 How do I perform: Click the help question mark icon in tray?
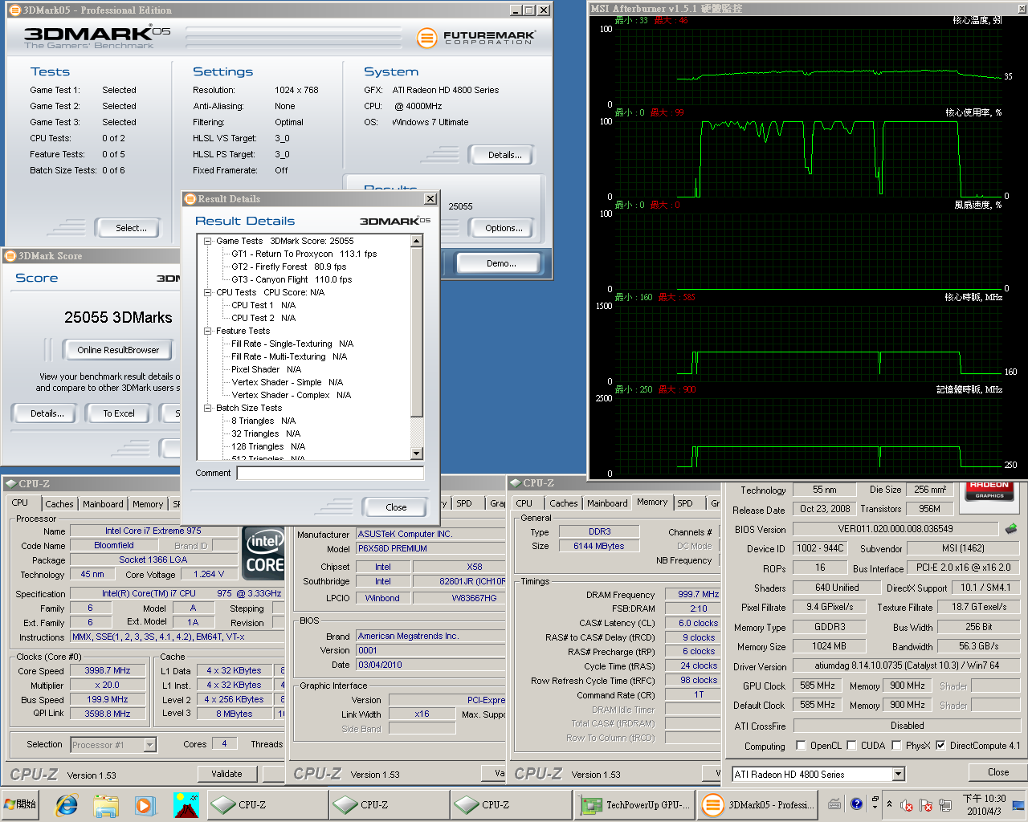tap(856, 804)
